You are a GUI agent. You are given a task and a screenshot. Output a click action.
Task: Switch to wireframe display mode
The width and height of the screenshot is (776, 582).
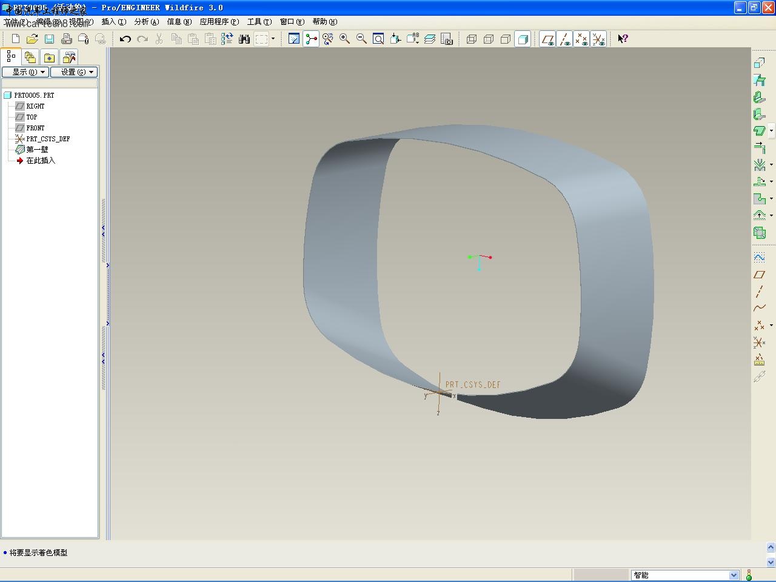(x=472, y=39)
